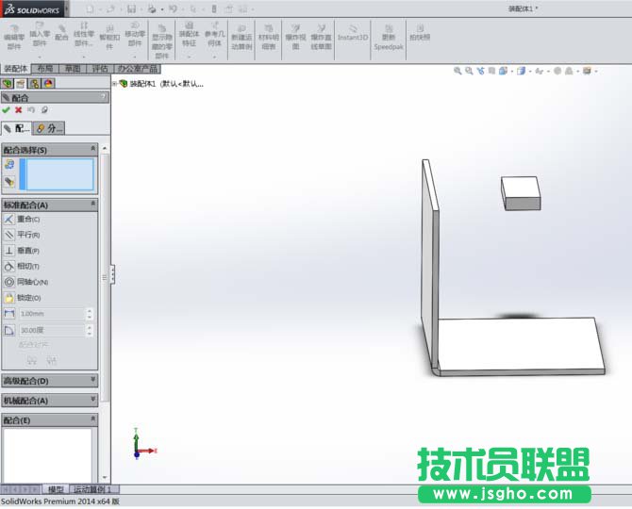
Task: Confirm mate with green checkmark
Action: [6, 110]
